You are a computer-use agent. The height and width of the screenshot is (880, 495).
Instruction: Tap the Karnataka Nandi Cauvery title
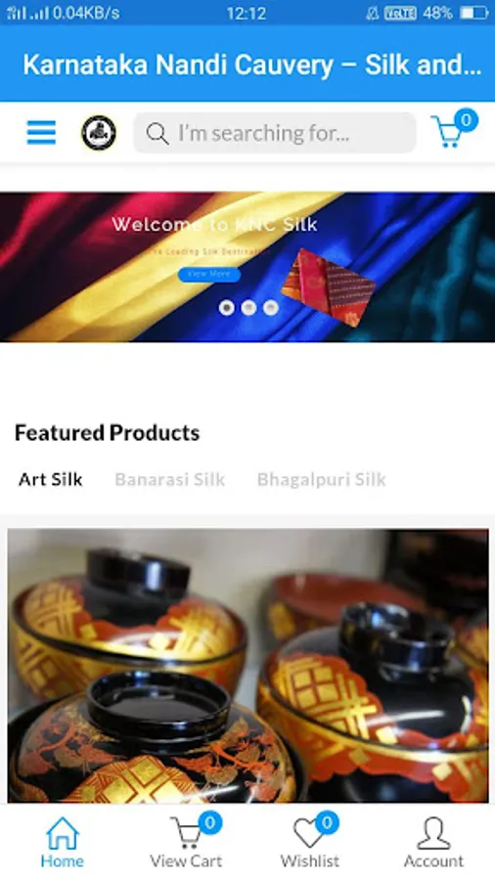tap(252, 66)
